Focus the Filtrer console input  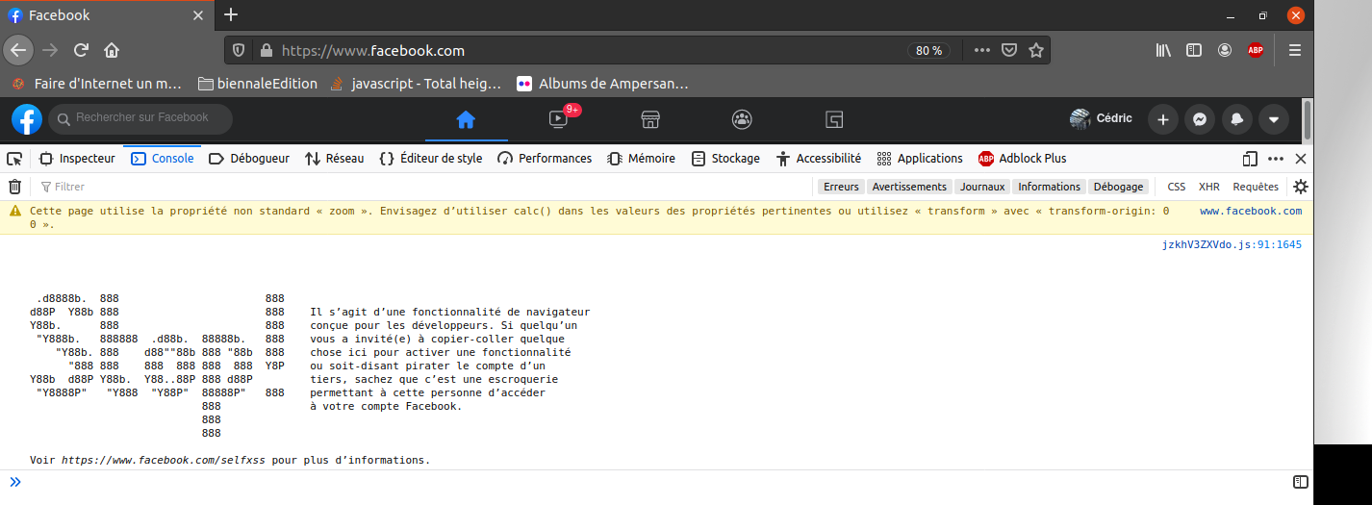[x=423, y=187]
